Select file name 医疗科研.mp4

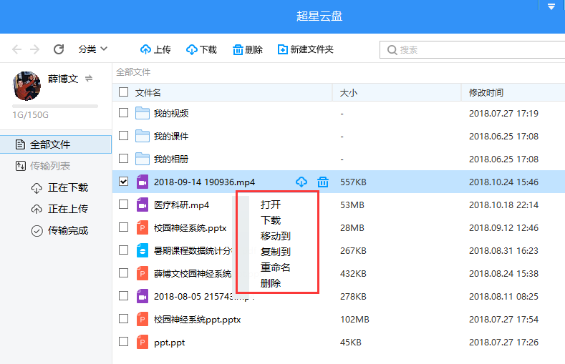(x=182, y=205)
